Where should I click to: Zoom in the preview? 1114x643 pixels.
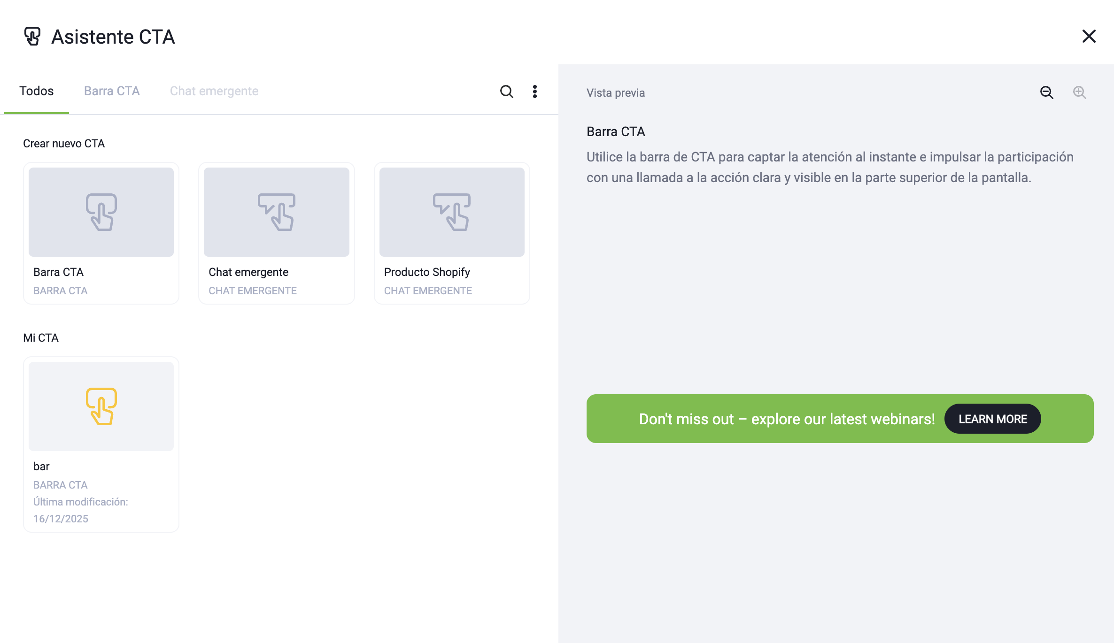point(1079,92)
